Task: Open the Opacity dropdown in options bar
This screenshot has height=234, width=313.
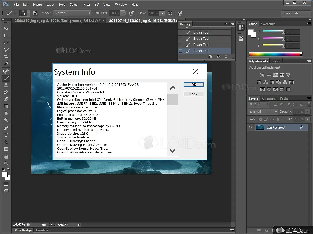Action: click(x=123, y=13)
